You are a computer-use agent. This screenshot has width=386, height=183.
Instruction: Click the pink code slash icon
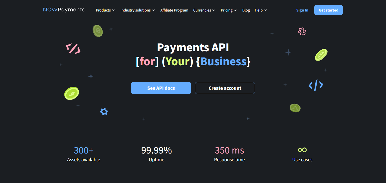click(73, 49)
